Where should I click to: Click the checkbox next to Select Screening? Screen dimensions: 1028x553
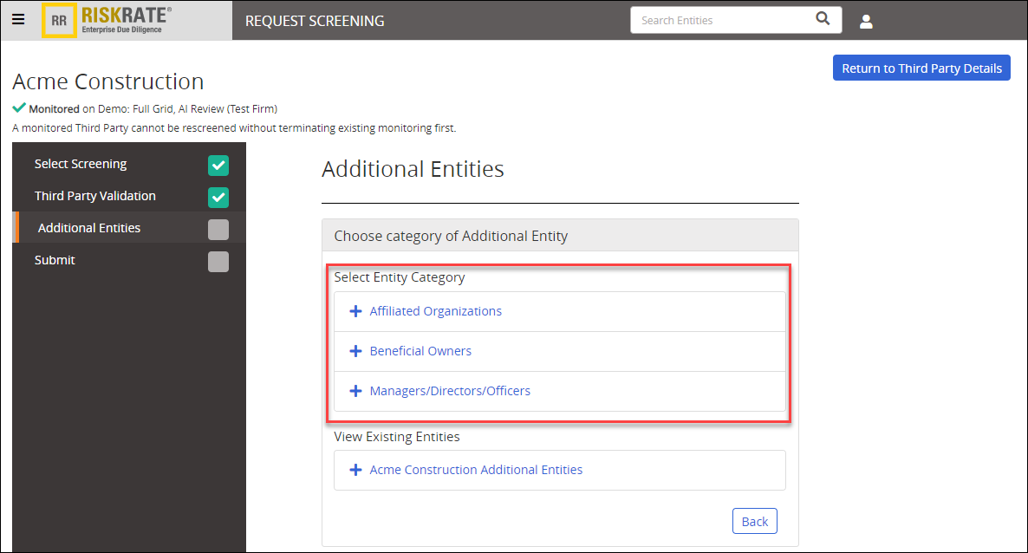click(x=218, y=165)
